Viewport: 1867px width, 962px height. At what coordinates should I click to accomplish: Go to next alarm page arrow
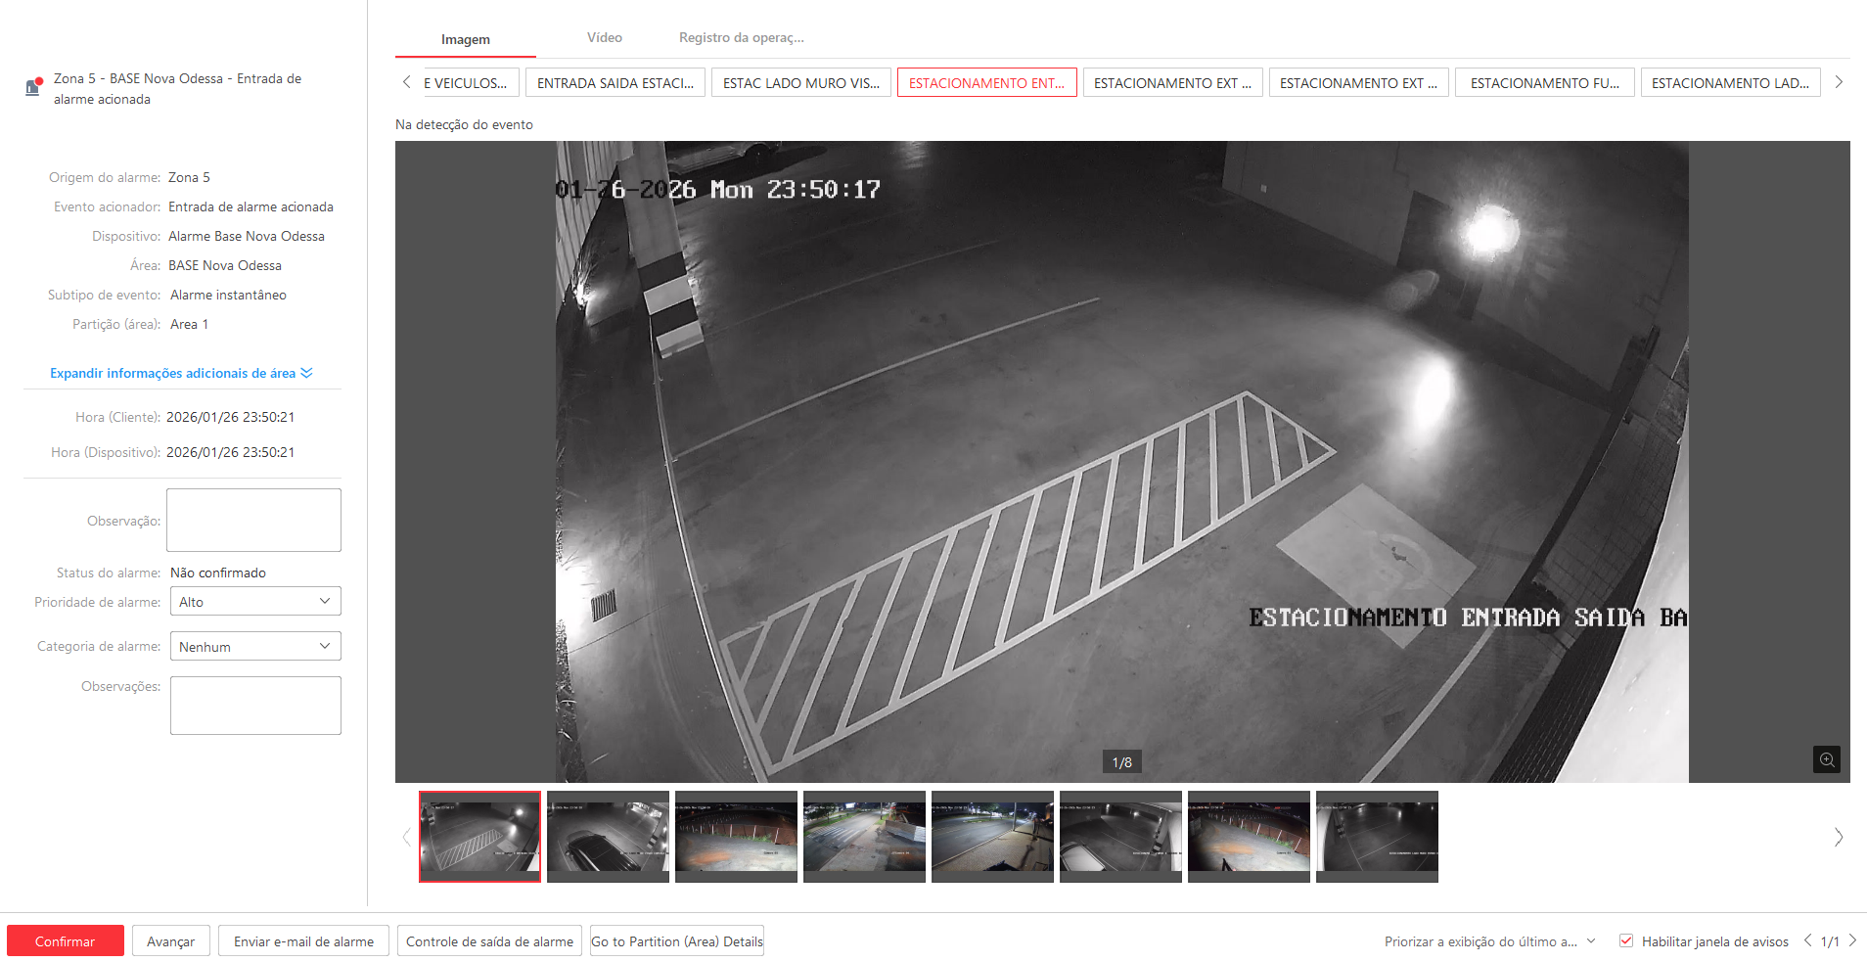tap(1852, 940)
